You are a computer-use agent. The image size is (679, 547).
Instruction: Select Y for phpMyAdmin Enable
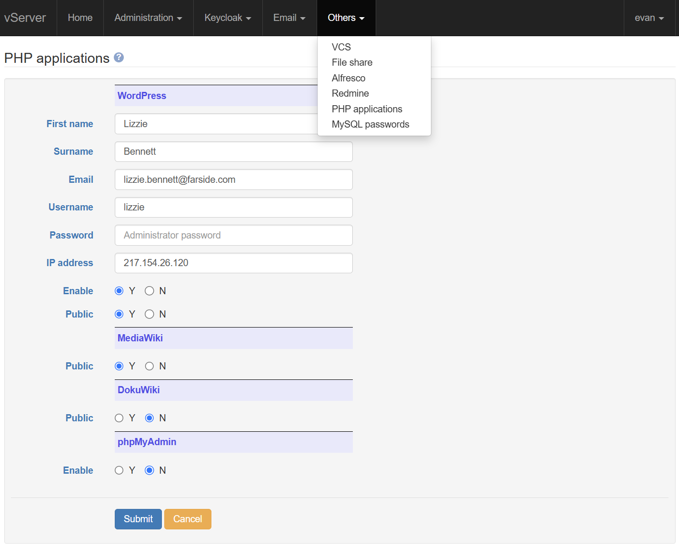pos(119,470)
